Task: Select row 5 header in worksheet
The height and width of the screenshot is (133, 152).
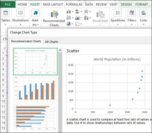Action: pyautogui.click(x=3, y=74)
